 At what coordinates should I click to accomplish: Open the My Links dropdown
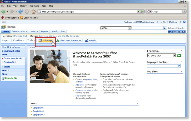[x=174, y=22]
